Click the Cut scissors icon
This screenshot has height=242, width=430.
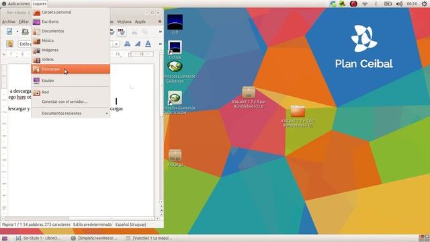[134, 32]
